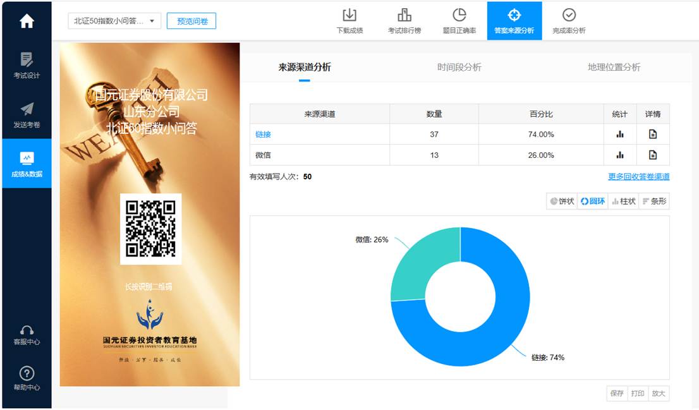
Task: Open 发送考卷 paper-plane section
Action: click(27, 114)
